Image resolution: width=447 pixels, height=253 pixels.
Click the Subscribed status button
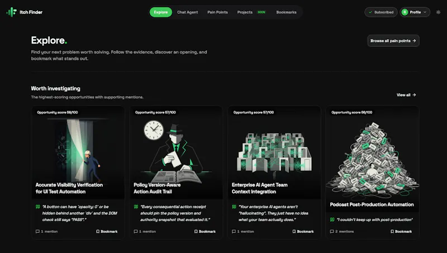pos(381,12)
